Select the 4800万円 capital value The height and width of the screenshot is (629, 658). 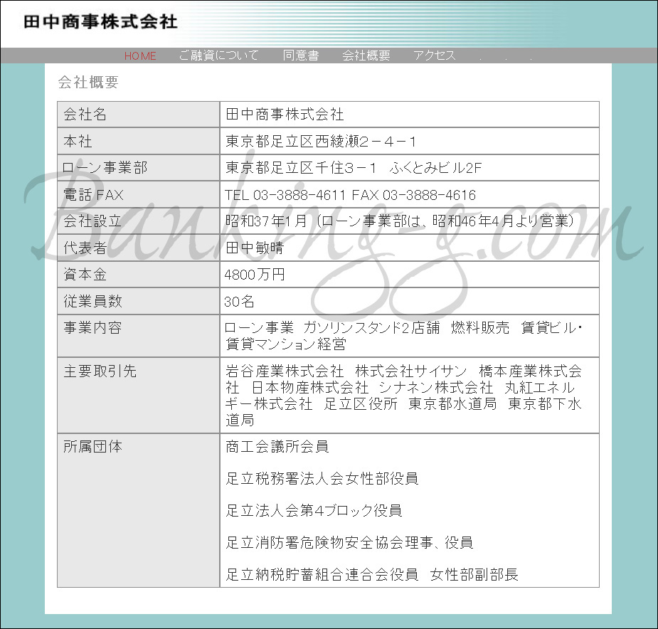tap(255, 275)
